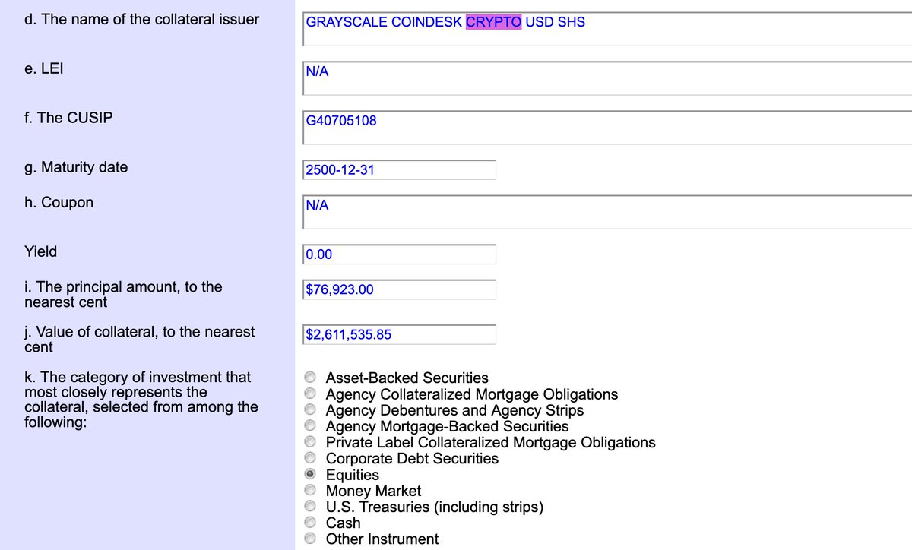Select Private Label Collateralized Mortgage Obligations
912x550 pixels.
tap(310, 442)
